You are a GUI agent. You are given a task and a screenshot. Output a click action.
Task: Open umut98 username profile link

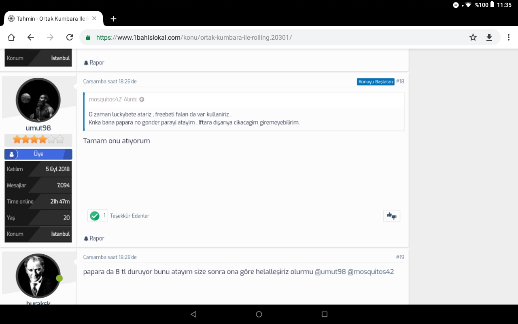click(38, 128)
